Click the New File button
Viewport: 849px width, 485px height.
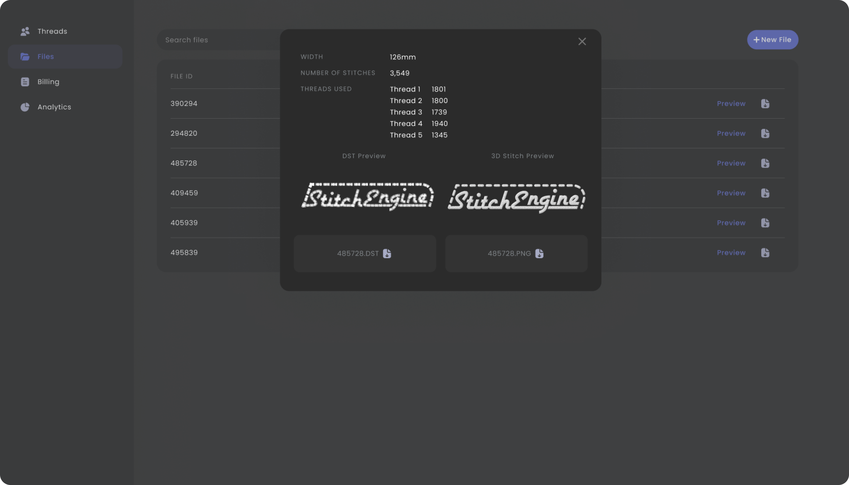[x=773, y=40]
